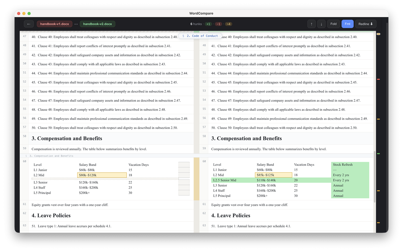
Task: Click the 'Clause 43' line in the left pane
Action: (x=99, y=64)
